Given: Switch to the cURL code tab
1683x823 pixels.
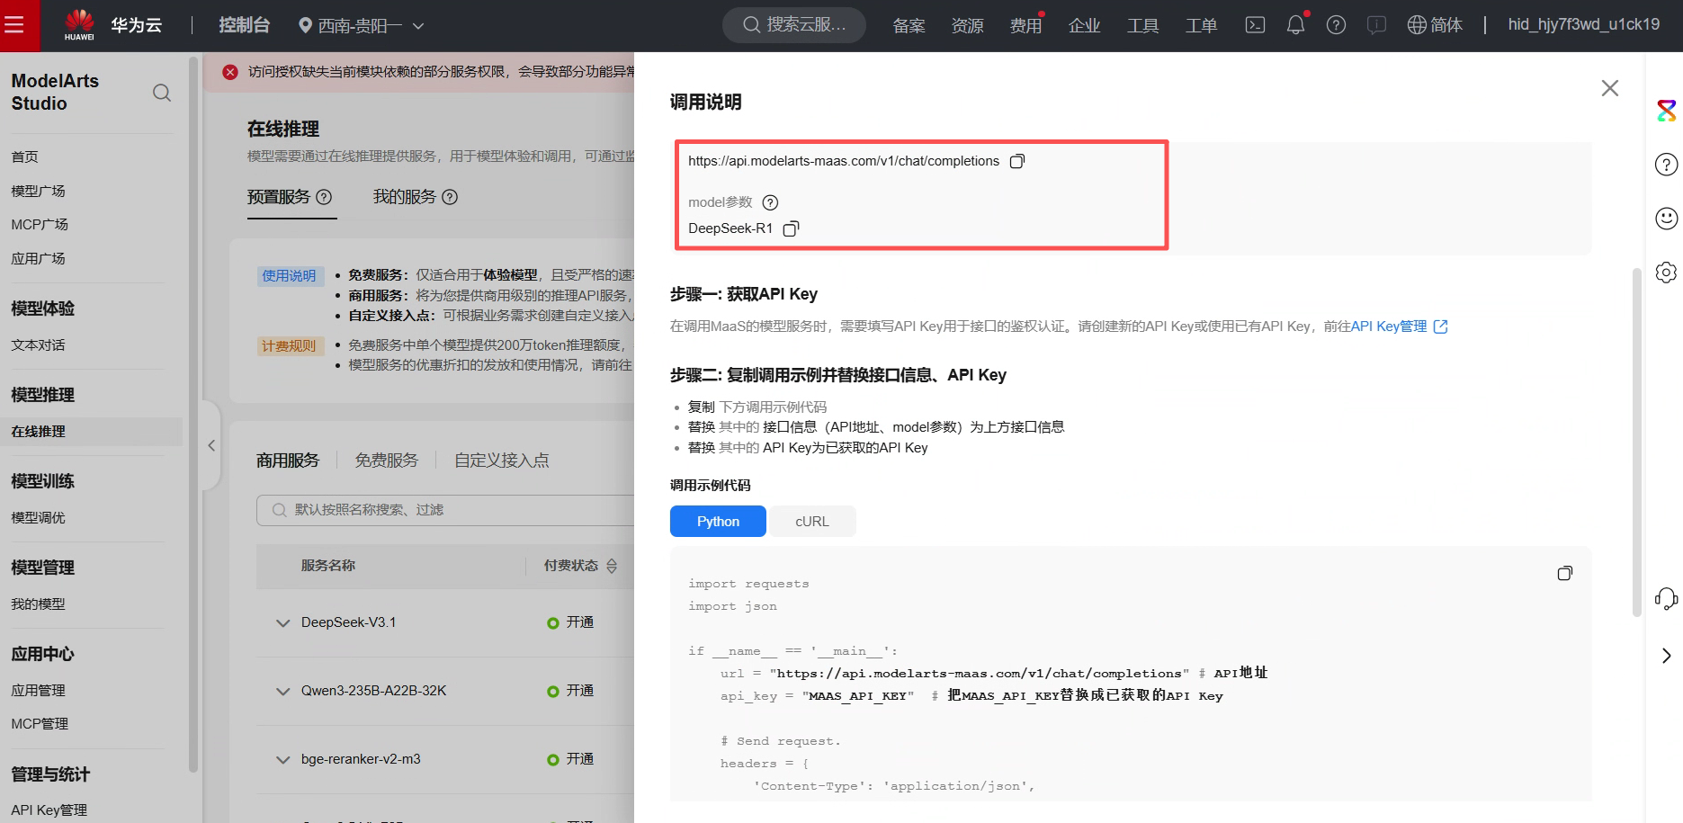Looking at the screenshot, I should coord(812,522).
